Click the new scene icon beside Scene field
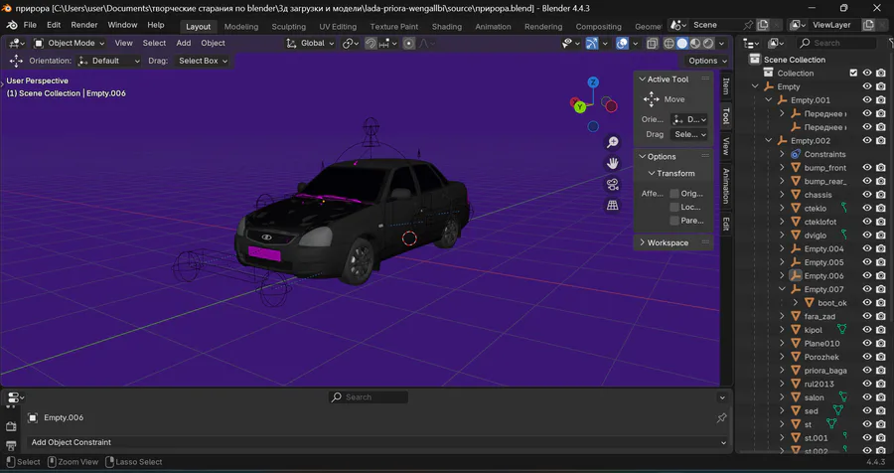Viewport: 894px width, 473px height. coord(763,25)
